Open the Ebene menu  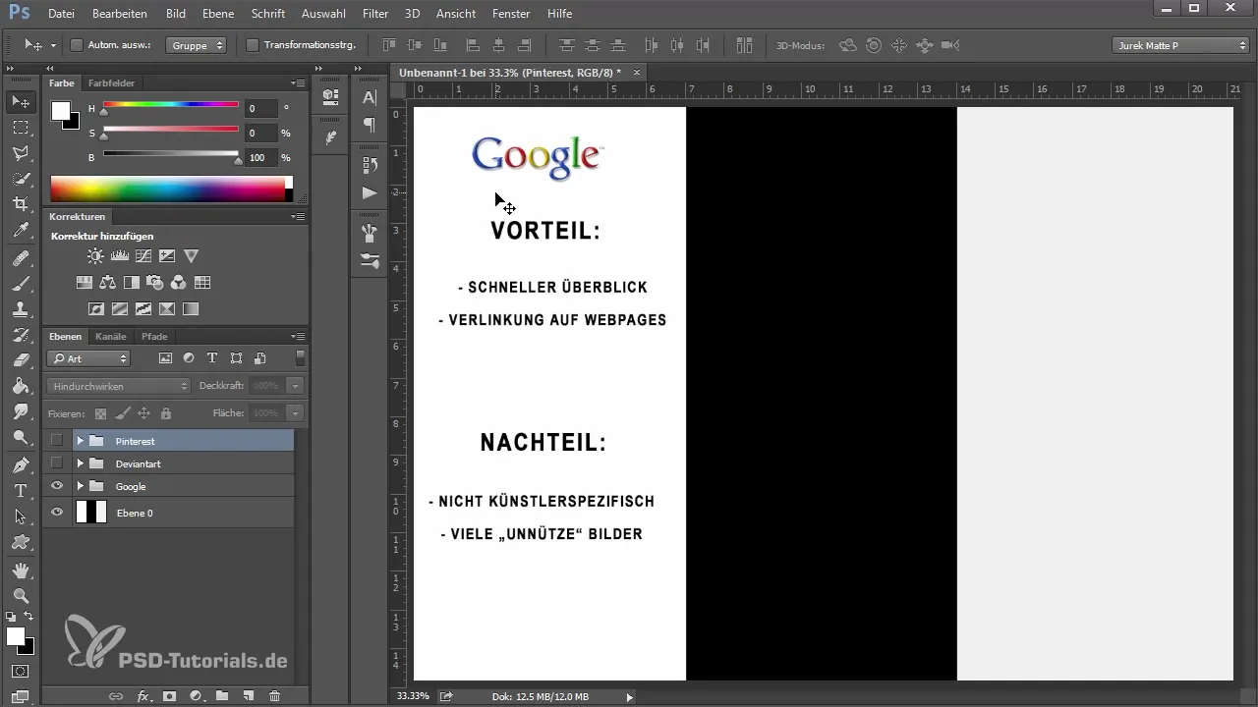tap(218, 14)
